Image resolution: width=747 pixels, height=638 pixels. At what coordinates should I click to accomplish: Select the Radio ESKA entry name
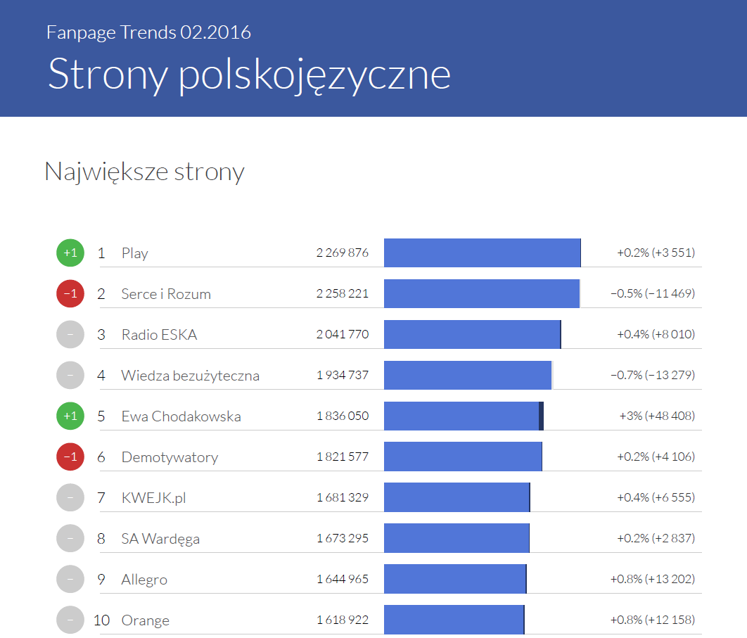click(x=159, y=335)
